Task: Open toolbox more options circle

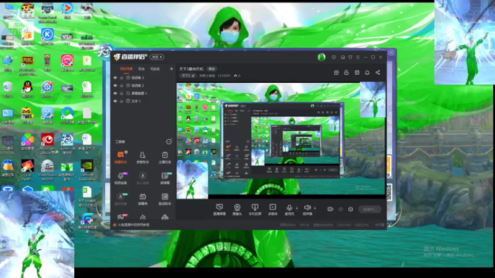Action: (169, 141)
